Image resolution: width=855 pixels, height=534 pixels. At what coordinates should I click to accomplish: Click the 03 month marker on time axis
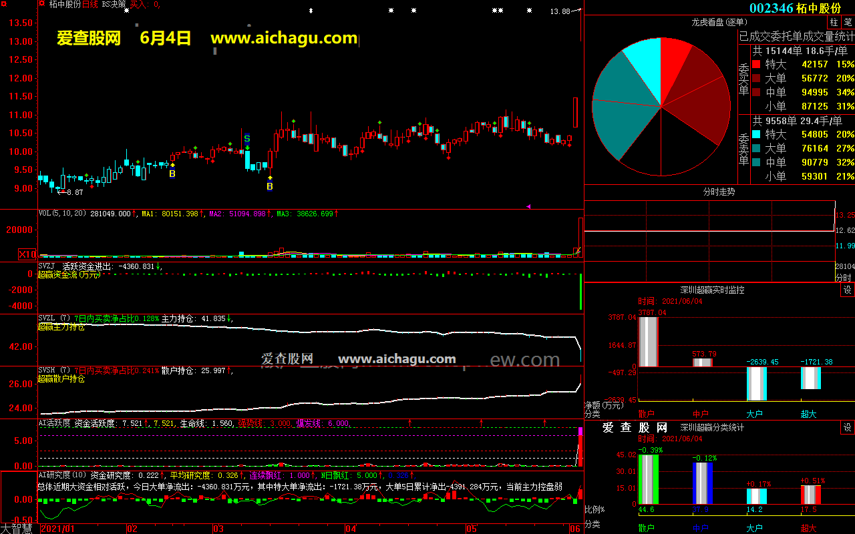pos(218,529)
